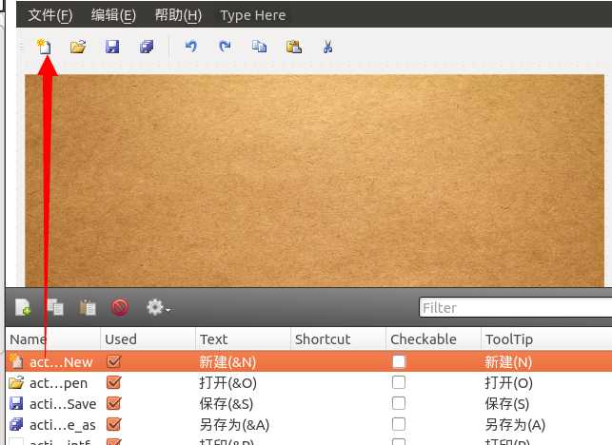Click the Type Here menu placeholder
Viewport: 612px width, 445px height.
253,15
